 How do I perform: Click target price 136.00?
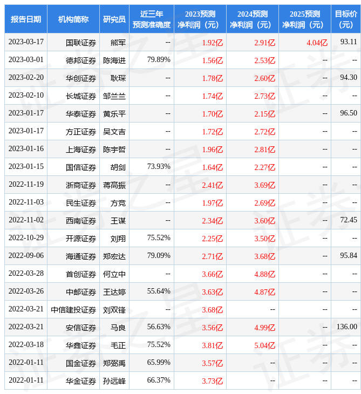tap(346, 327)
